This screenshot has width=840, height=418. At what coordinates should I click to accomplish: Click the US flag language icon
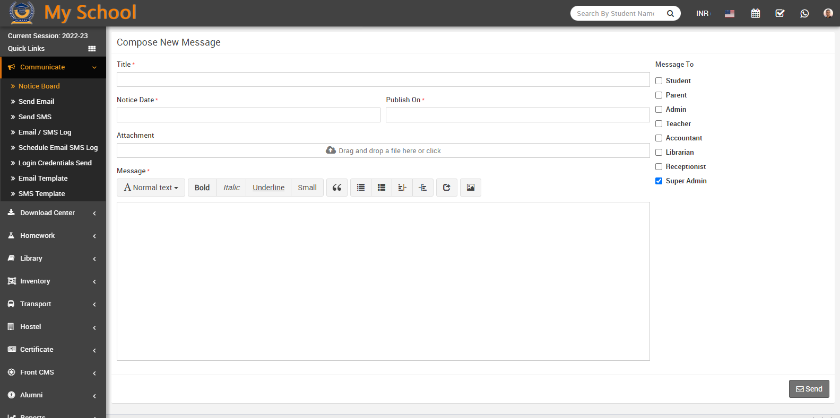tap(730, 13)
